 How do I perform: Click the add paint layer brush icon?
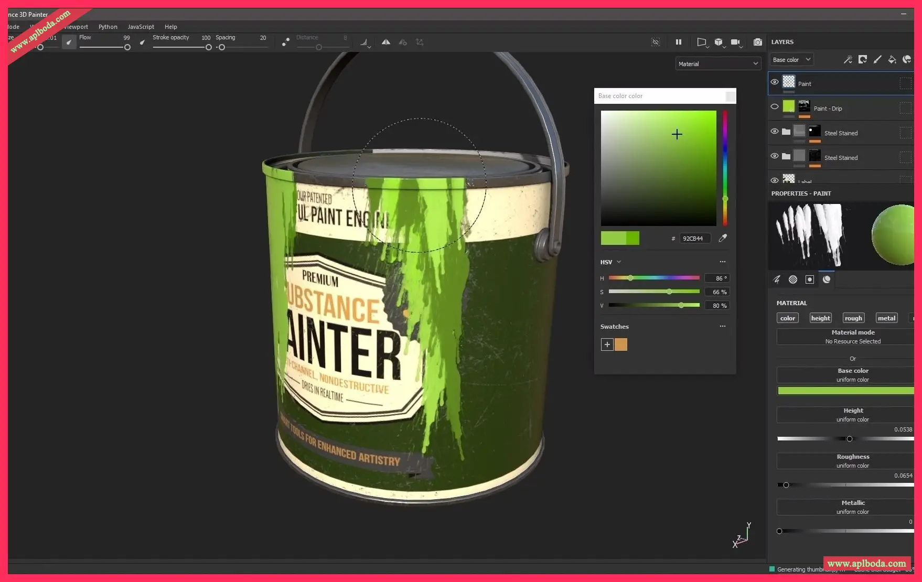coord(877,60)
